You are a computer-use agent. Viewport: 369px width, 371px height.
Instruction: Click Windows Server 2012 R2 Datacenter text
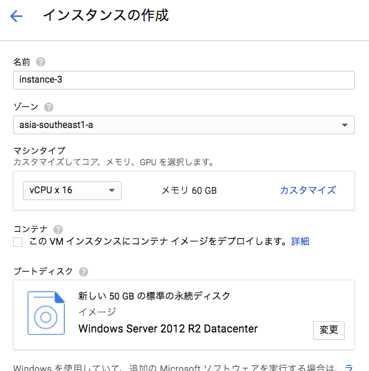point(168,329)
